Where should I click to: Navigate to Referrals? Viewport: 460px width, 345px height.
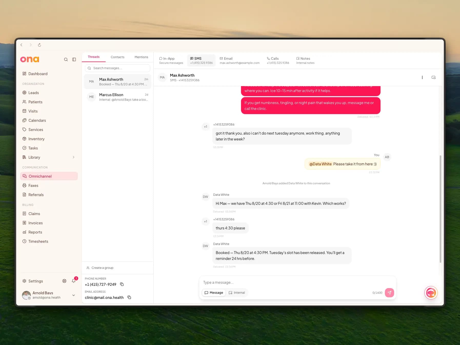(49, 195)
